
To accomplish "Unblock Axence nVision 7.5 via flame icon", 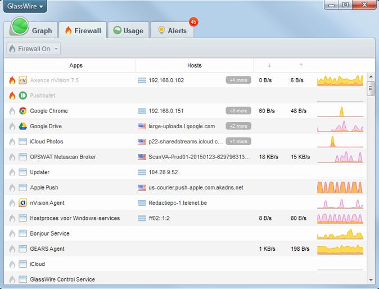I will [12, 80].
